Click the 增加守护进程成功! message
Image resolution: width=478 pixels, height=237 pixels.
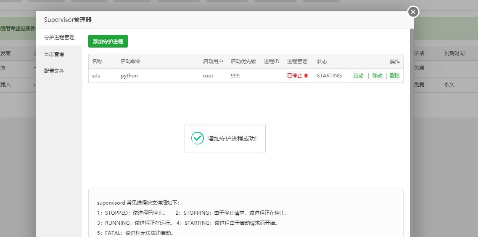(x=232, y=138)
